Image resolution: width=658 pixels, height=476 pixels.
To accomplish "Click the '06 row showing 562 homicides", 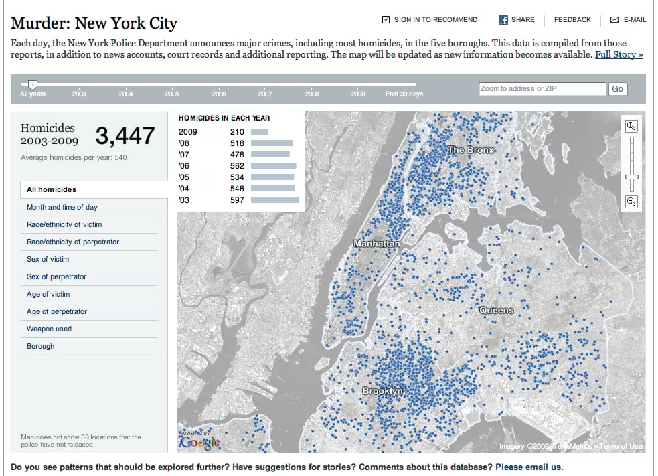I will 239,166.
